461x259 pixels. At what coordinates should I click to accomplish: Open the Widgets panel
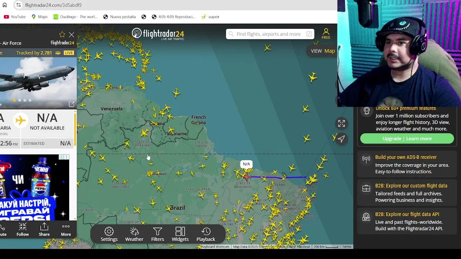pyautogui.click(x=180, y=235)
